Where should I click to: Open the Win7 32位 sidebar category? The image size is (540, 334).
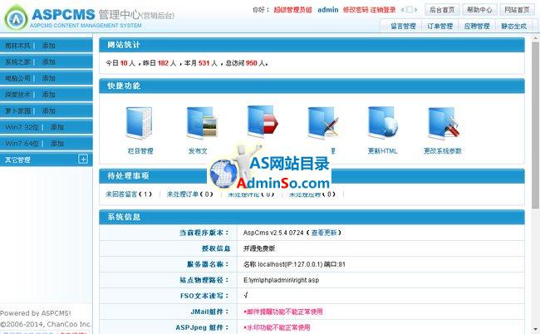[22, 127]
